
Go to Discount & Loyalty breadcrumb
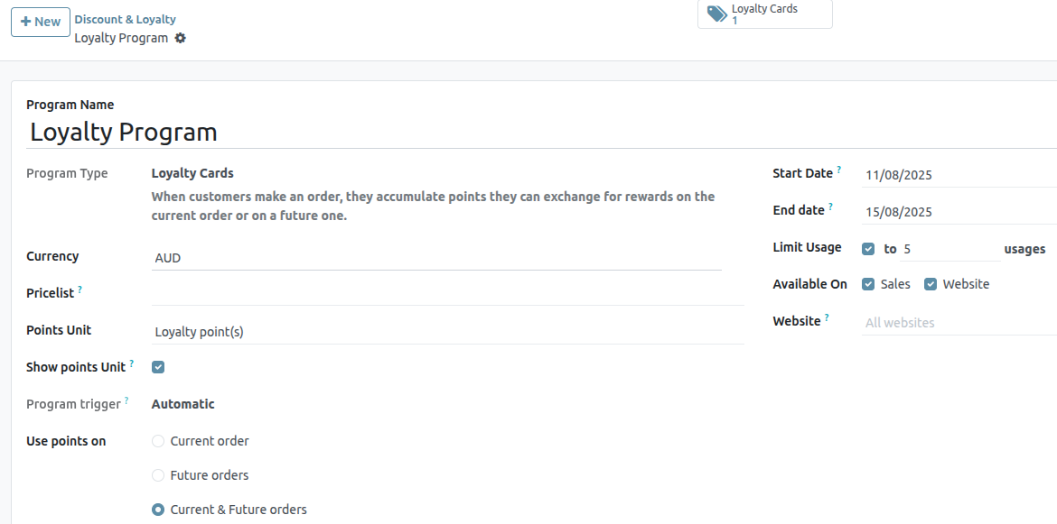125,19
